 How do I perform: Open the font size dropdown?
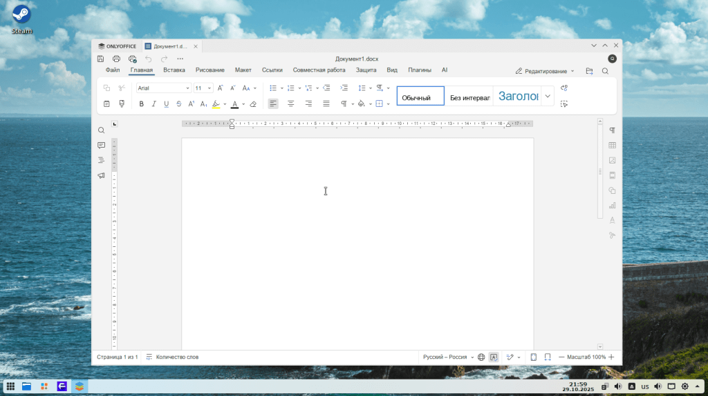coord(209,88)
